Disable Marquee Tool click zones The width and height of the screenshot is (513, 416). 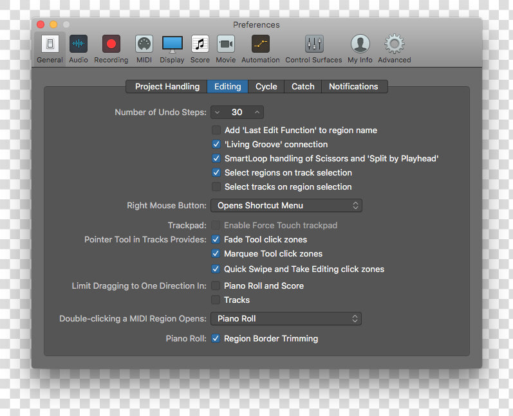tap(216, 253)
